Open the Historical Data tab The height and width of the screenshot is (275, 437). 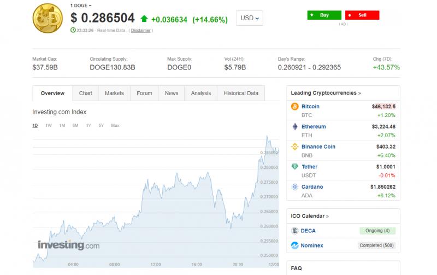click(241, 93)
